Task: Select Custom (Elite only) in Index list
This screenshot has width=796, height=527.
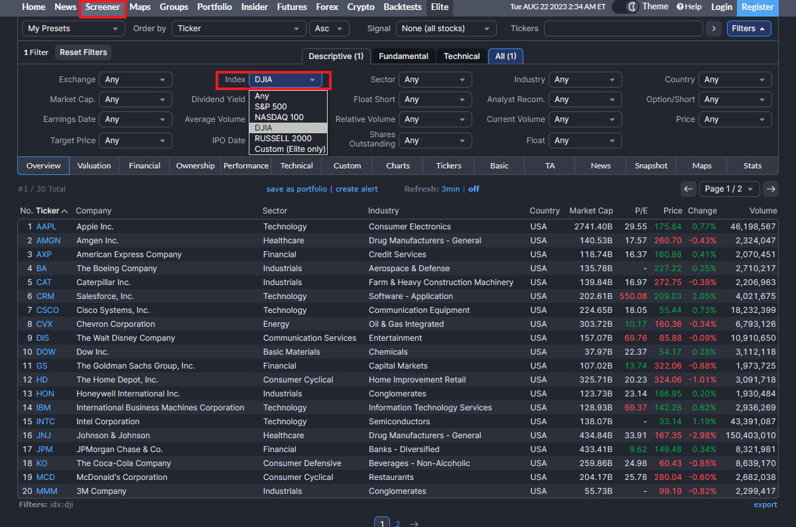Action: 288,149
